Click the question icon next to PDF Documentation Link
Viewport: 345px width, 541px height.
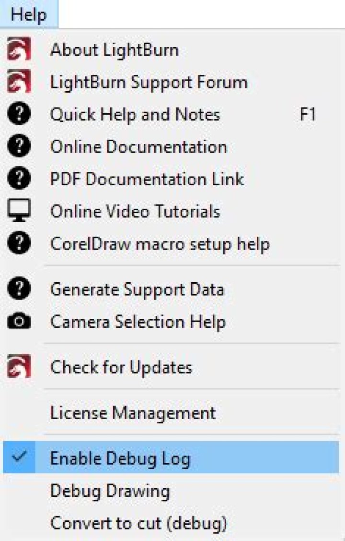pyautogui.click(x=19, y=179)
